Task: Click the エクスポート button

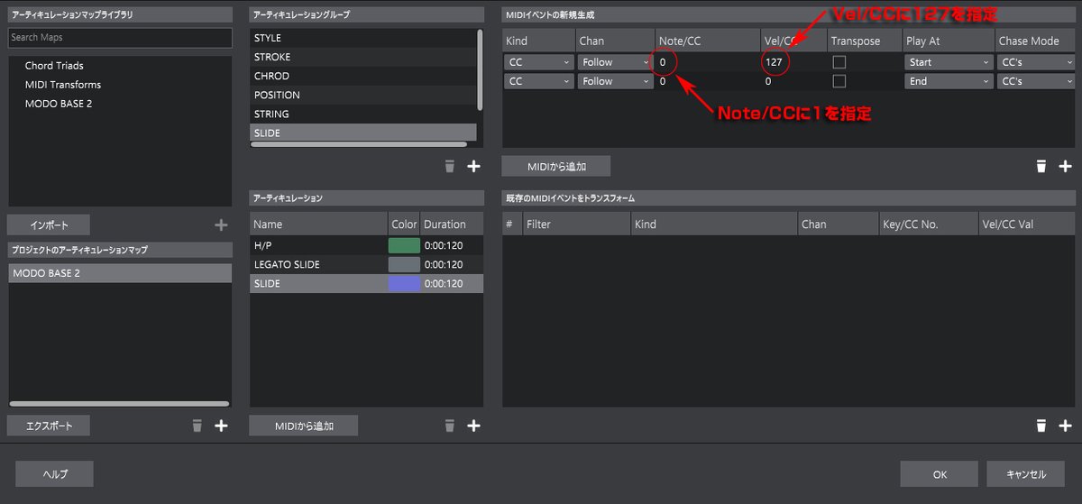Action: tap(49, 426)
